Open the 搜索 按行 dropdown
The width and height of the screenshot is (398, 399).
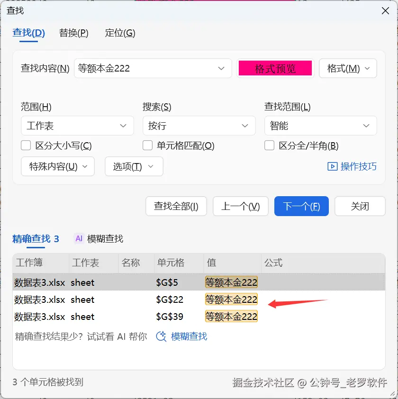pyautogui.click(x=199, y=126)
